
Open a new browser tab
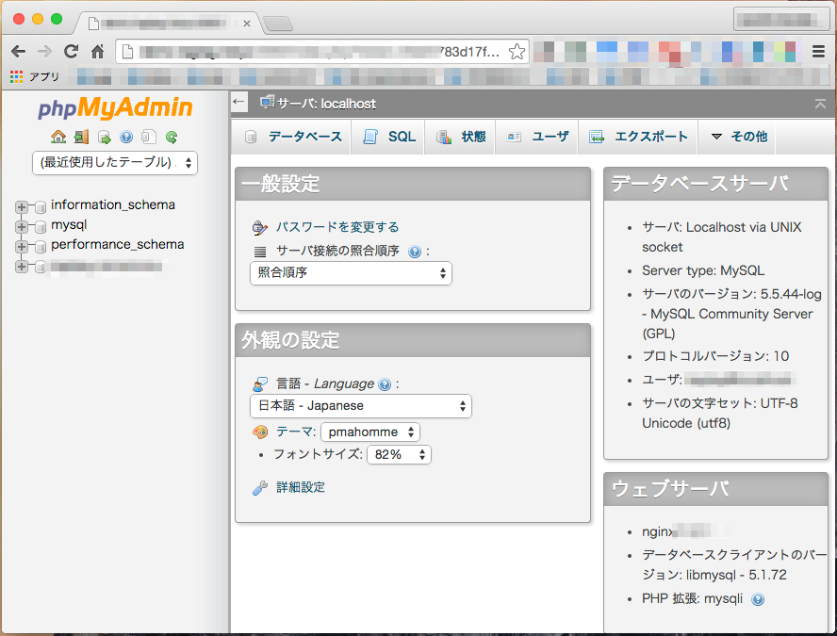pyautogui.click(x=277, y=24)
